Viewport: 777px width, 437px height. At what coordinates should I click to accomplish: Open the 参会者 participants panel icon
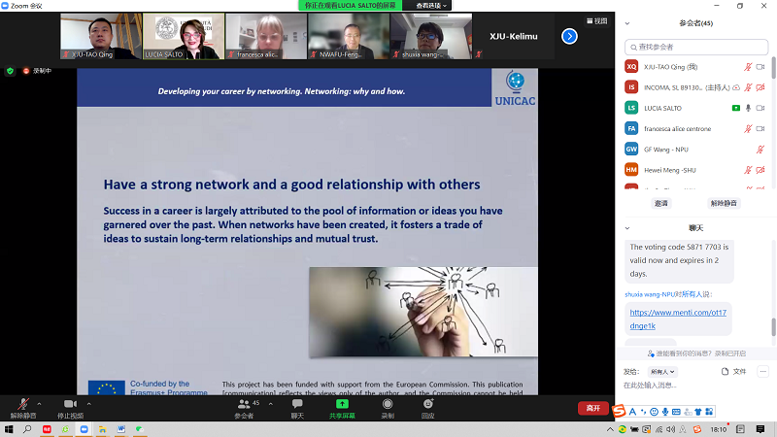(243, 403)
